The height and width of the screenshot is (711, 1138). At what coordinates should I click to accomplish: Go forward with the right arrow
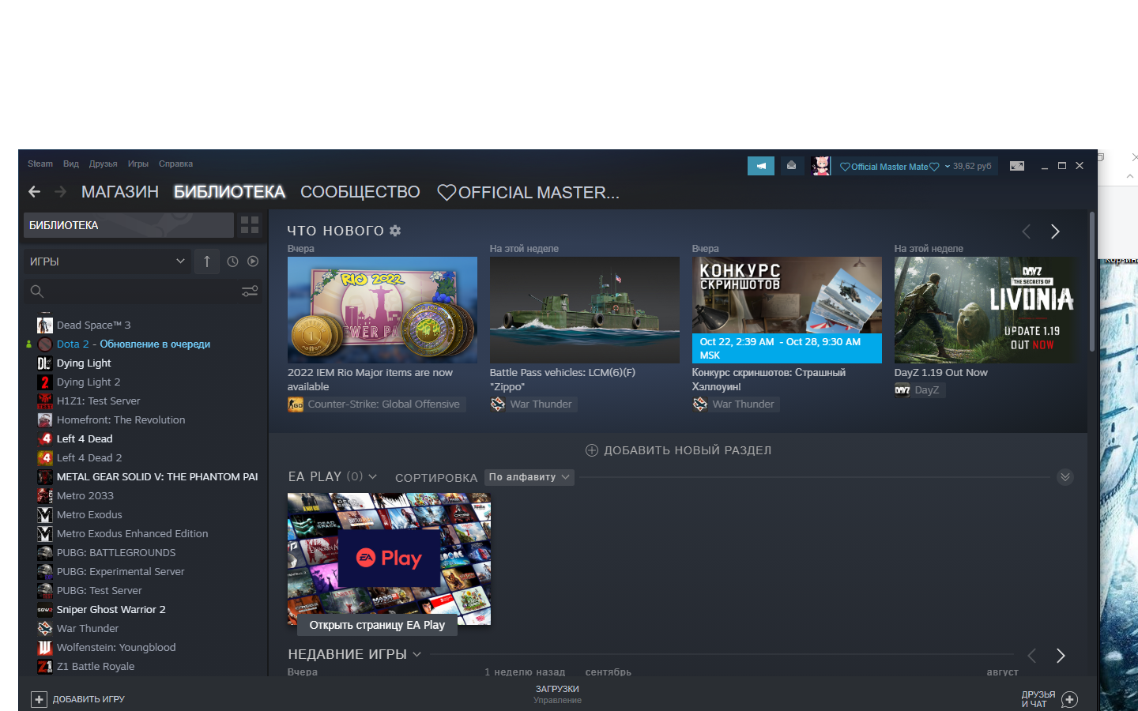click(60, 192)
